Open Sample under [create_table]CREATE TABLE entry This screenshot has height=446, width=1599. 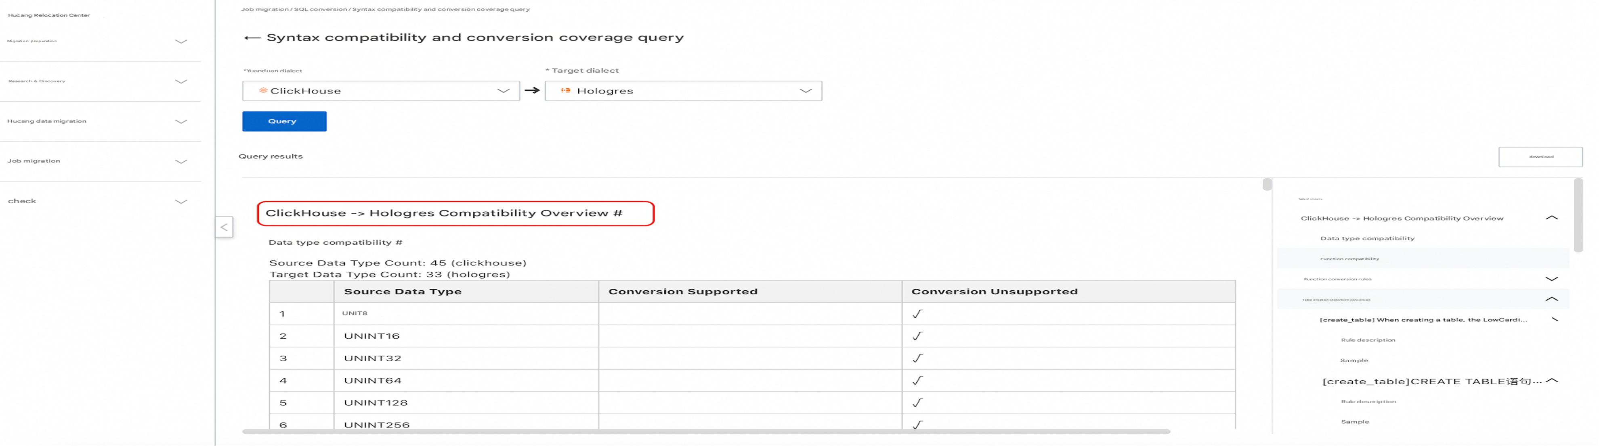(1354, 422)
